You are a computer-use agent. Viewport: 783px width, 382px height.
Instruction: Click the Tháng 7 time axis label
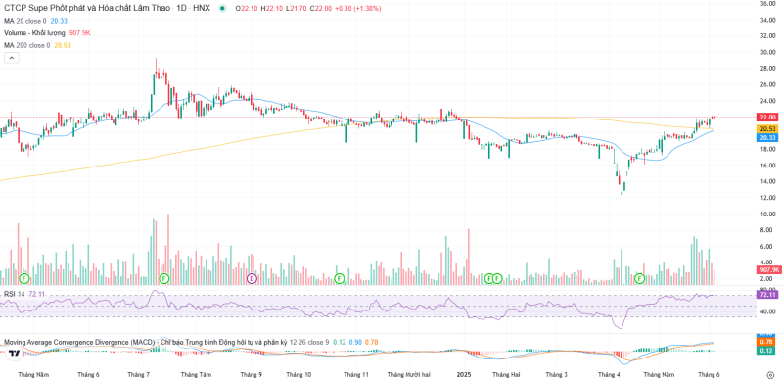[x=139, y=374]
